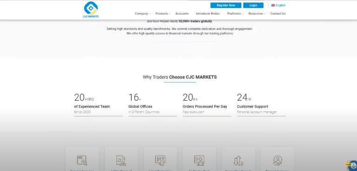Select 'Customer Support' label
The height and width of the screenshot is (171, 357).
[x=252, y=107]
